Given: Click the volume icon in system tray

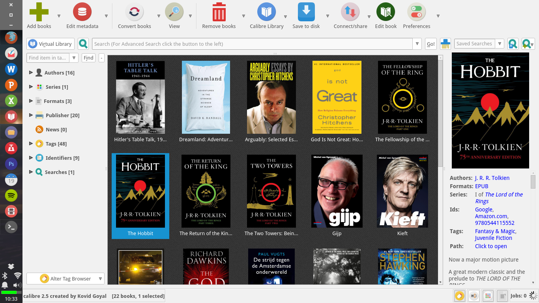Looking at the screenshot, I should click(17, 285).
